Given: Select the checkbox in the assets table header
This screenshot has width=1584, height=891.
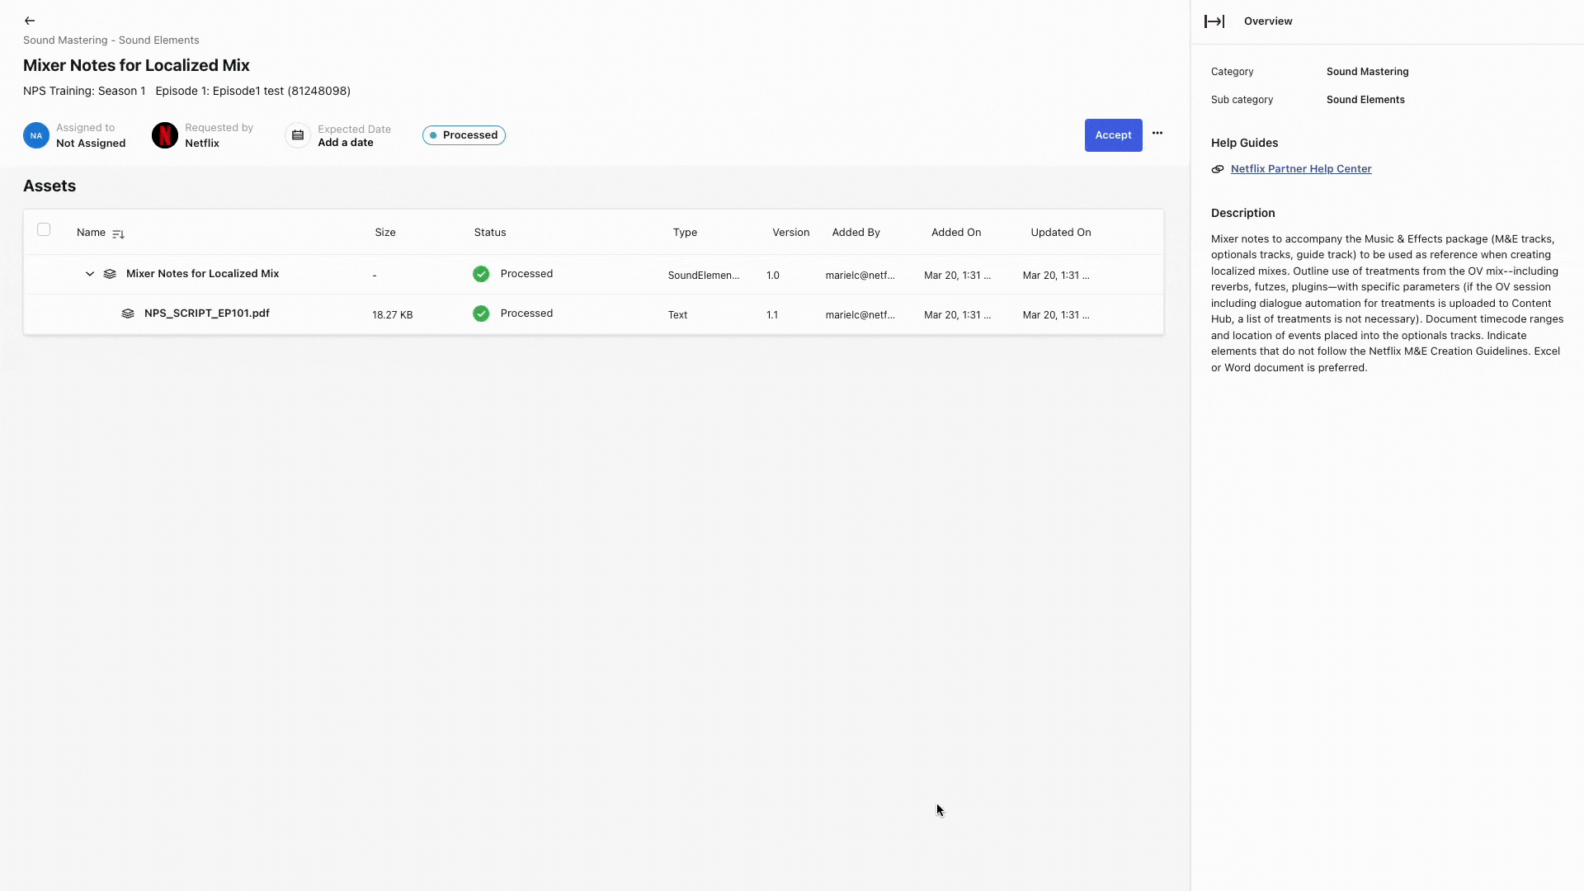Looking at the screenshot, I should click(x=44, y=229).
